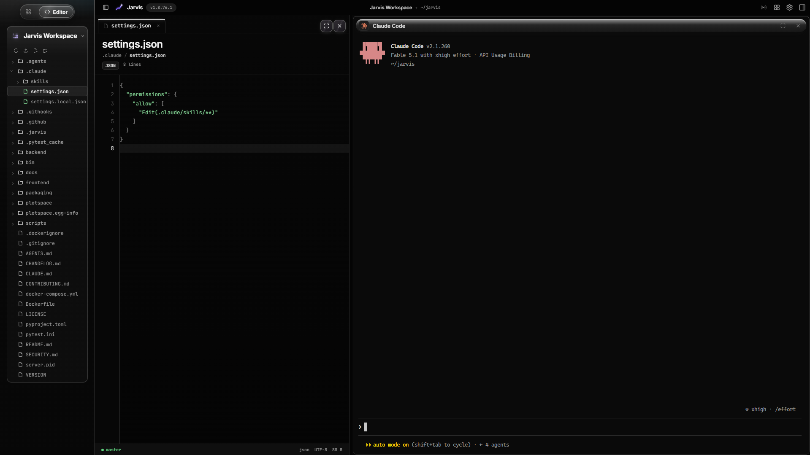Open the frontend folder
The width and height of the screenshot is (810, 455).
(47, 183)
